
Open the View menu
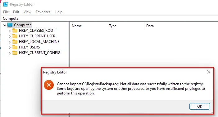(x=27, y=12)
